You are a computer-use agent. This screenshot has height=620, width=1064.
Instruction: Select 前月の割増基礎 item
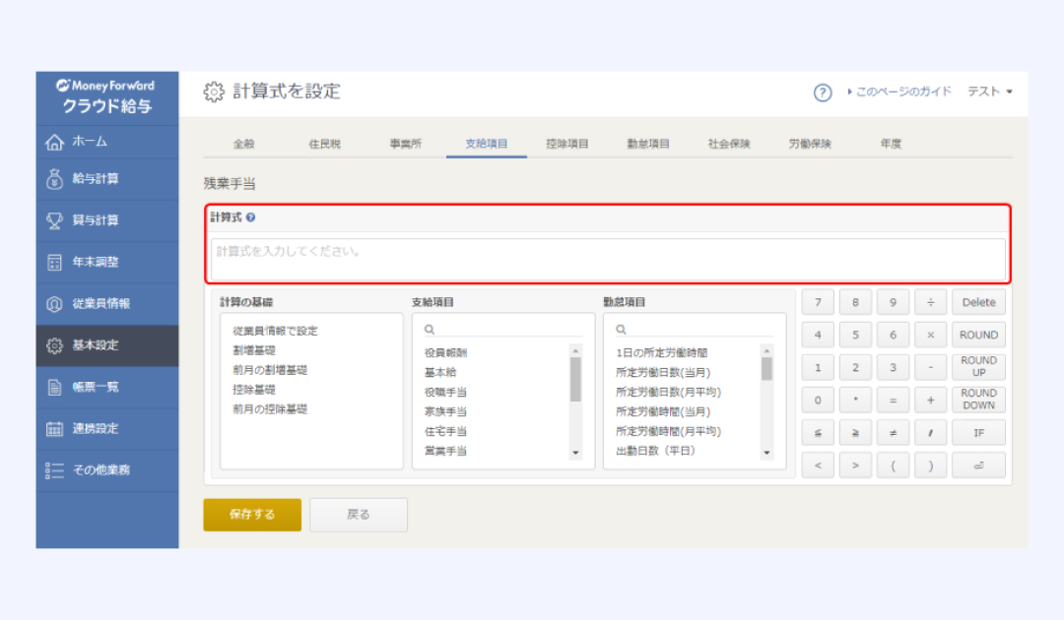[x=269, y=370]
